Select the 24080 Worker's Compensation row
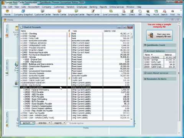Viewport: 184px width, 138px height. click(x=75, y=106)
